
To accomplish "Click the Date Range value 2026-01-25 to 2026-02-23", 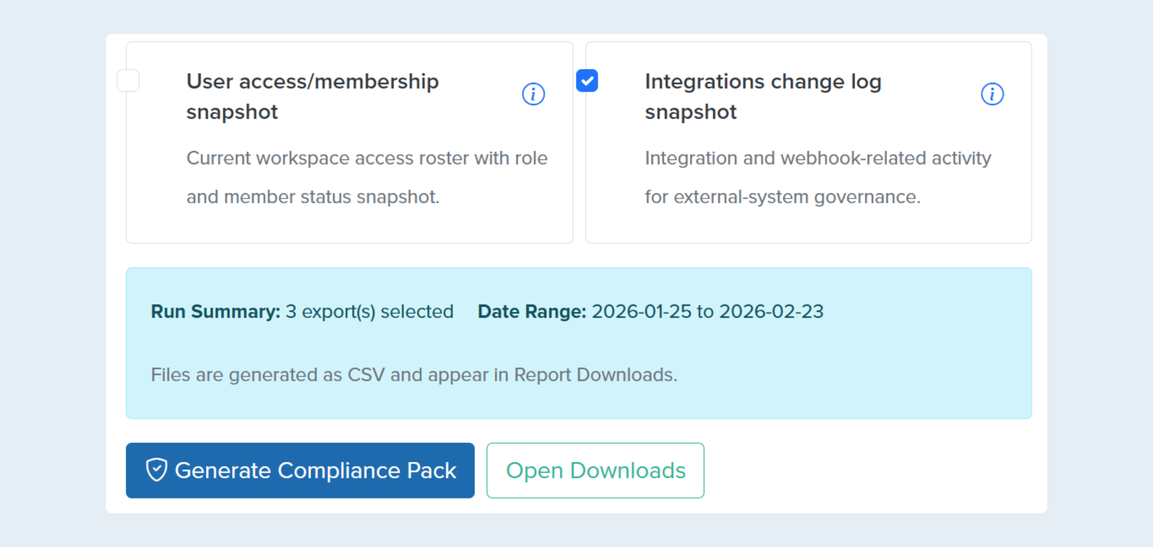I will pos(707,311).
